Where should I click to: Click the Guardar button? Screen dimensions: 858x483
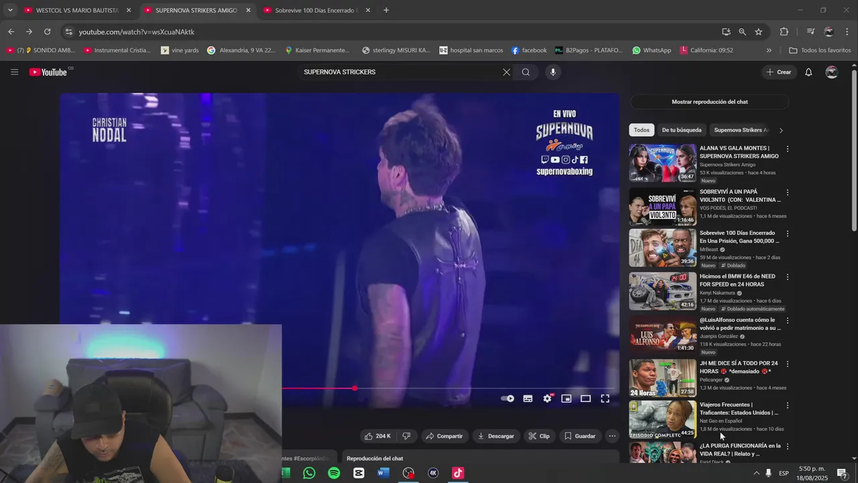click(580, 436)
